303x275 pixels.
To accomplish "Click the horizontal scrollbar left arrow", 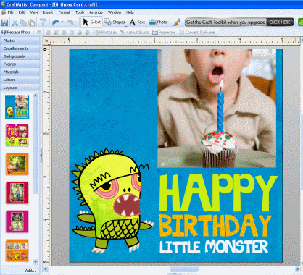I will [x=46, y=268].
